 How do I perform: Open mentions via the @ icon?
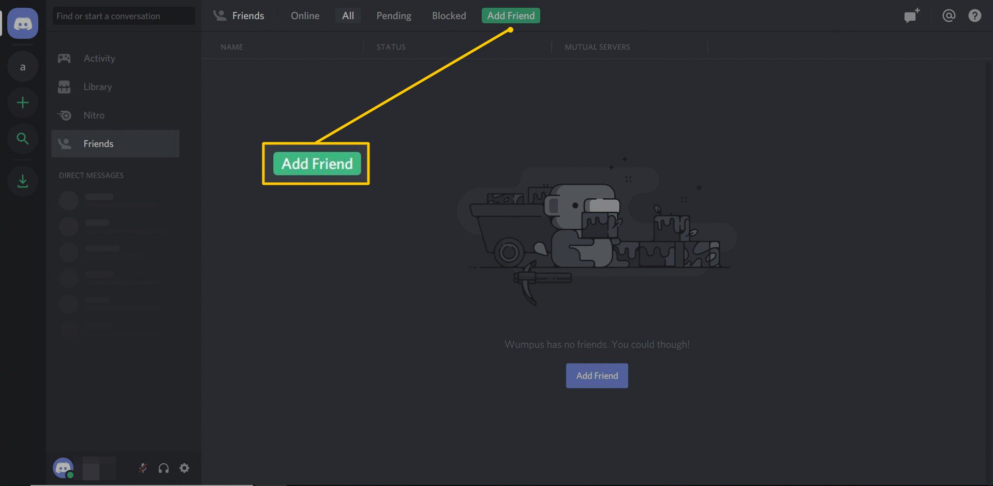(948, 16)
